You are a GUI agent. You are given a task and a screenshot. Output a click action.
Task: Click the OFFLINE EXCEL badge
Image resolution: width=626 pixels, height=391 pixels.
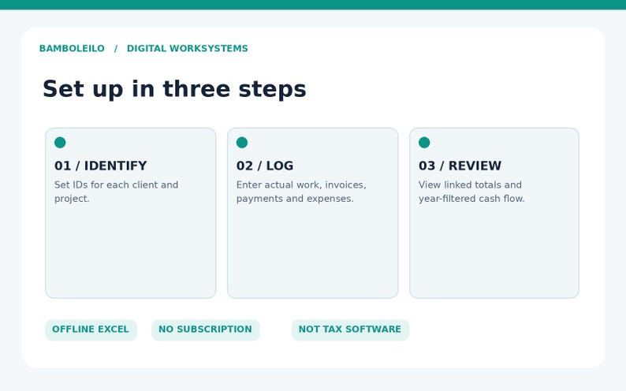coord(91,330)
